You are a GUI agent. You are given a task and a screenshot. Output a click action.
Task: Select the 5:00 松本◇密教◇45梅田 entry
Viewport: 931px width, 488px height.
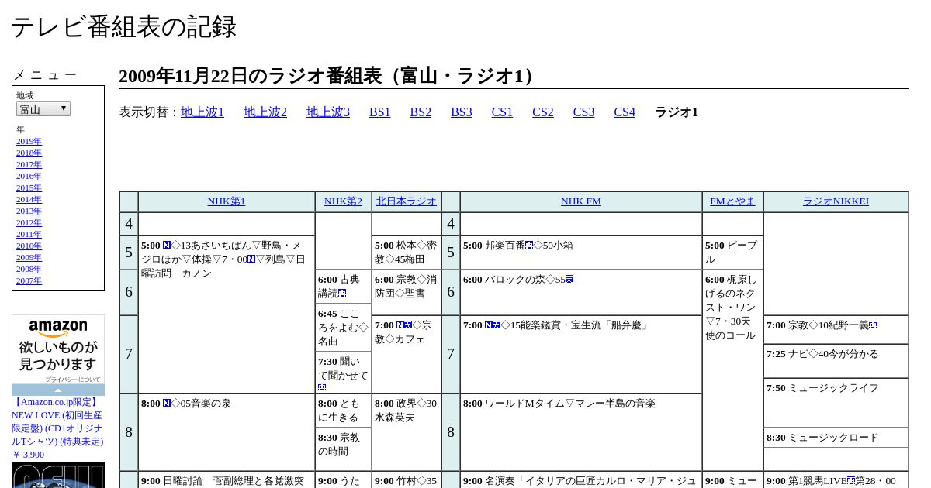coord(406,253)
